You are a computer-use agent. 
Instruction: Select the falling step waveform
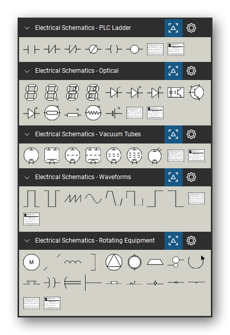(x=176, y=199)
